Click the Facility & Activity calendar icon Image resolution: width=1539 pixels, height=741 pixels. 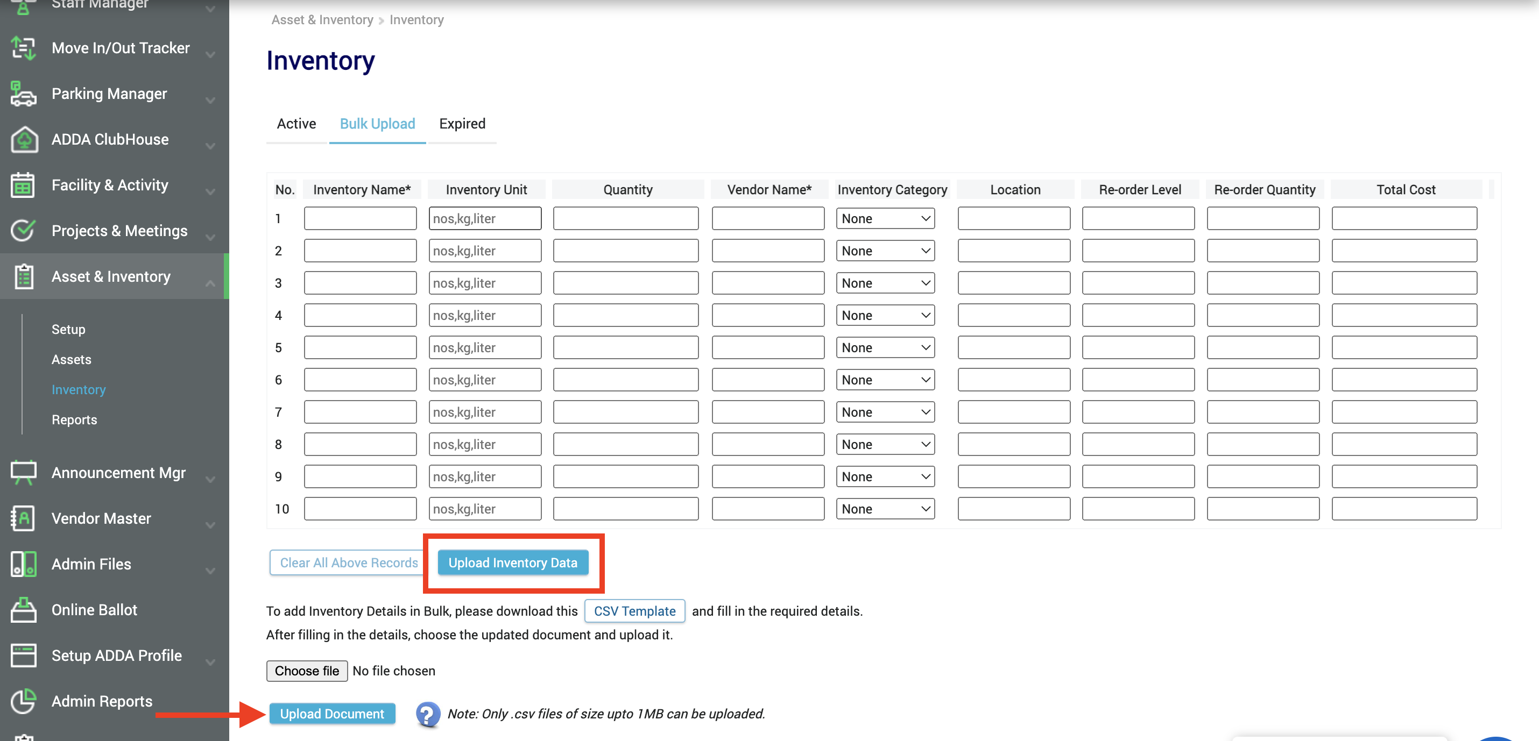[x=23, y=185]
